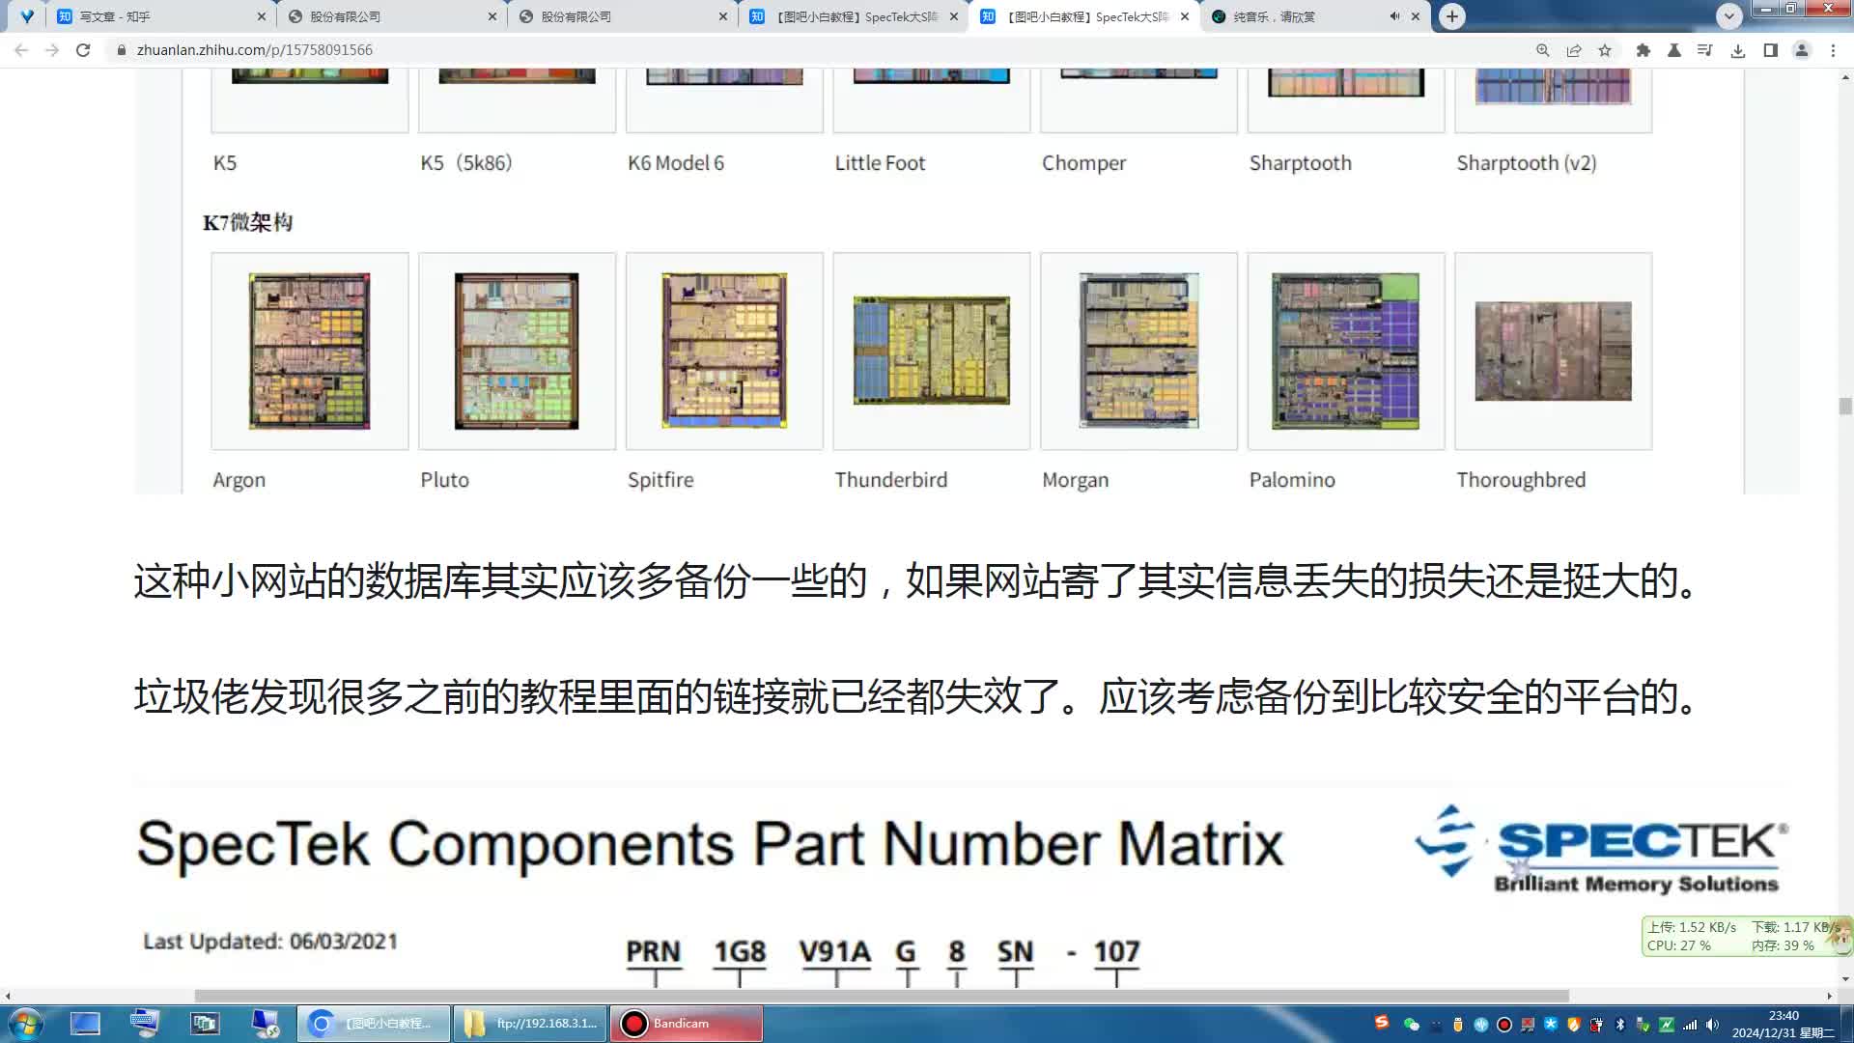This screenshot has height=1043, width=1854.
Task: Click the browser back navigation arrow
Action: click(x=19, y=49)
